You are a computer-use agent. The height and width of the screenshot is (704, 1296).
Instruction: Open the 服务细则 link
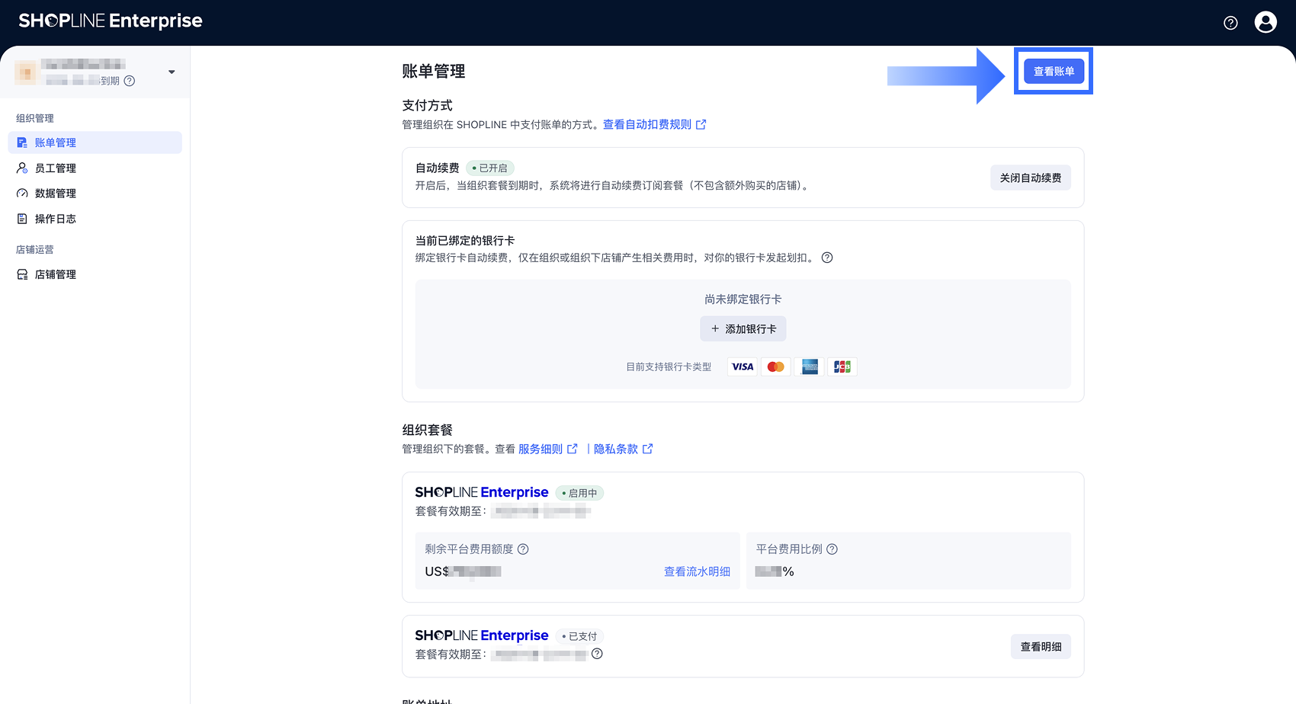(x=547, y=449)
